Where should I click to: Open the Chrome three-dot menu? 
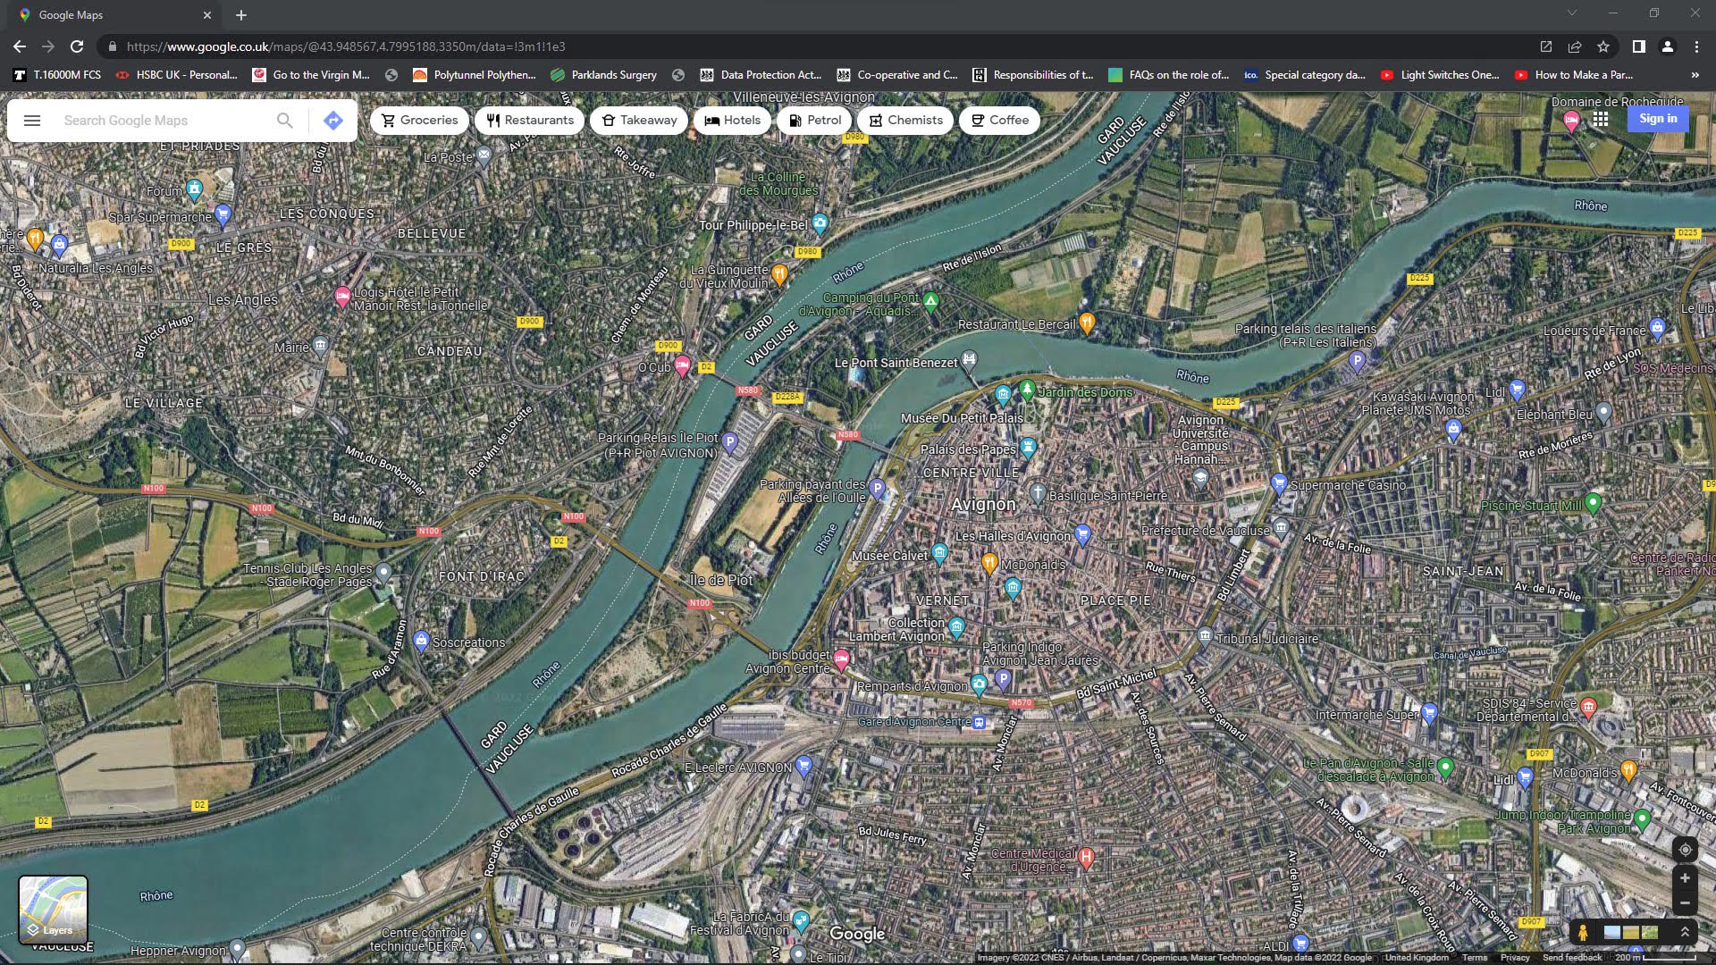1696,46
